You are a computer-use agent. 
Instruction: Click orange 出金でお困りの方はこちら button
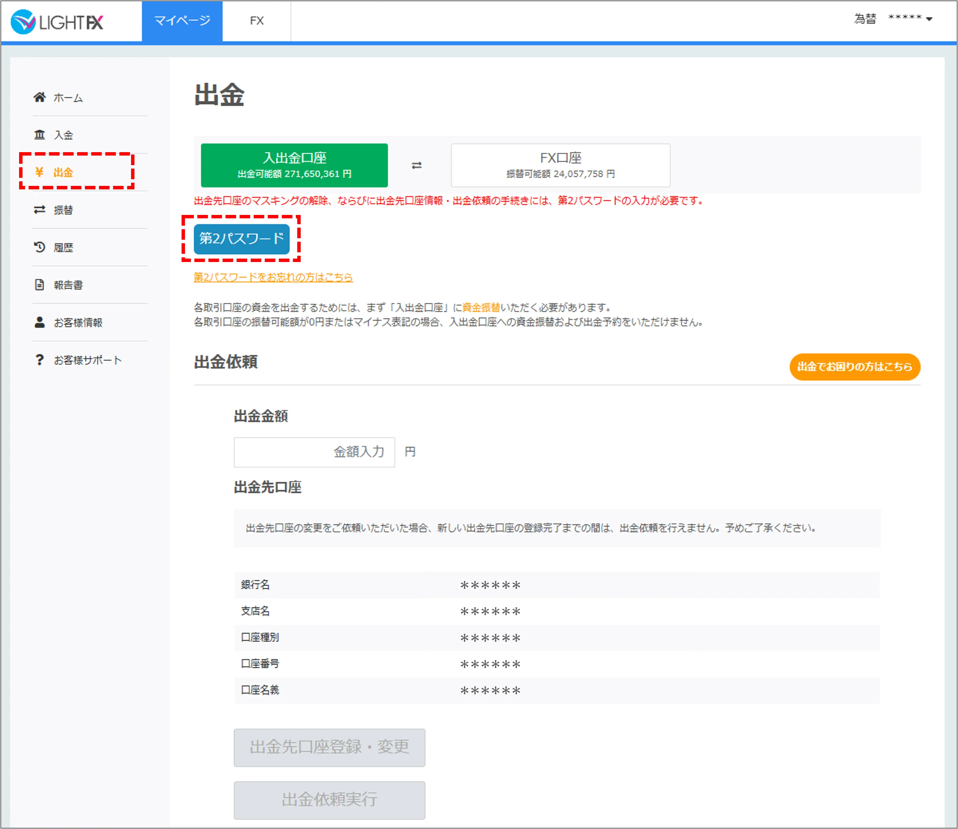click(855, 367)
